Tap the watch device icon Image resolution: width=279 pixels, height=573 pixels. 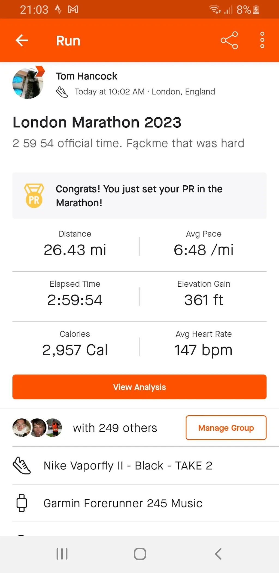22,503
